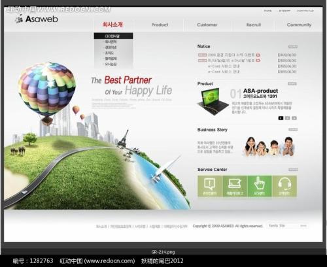Image resolution: width=327 pixels, height=267 pixels.
Task: Open the Community menu tab
Action: point(299,25)
